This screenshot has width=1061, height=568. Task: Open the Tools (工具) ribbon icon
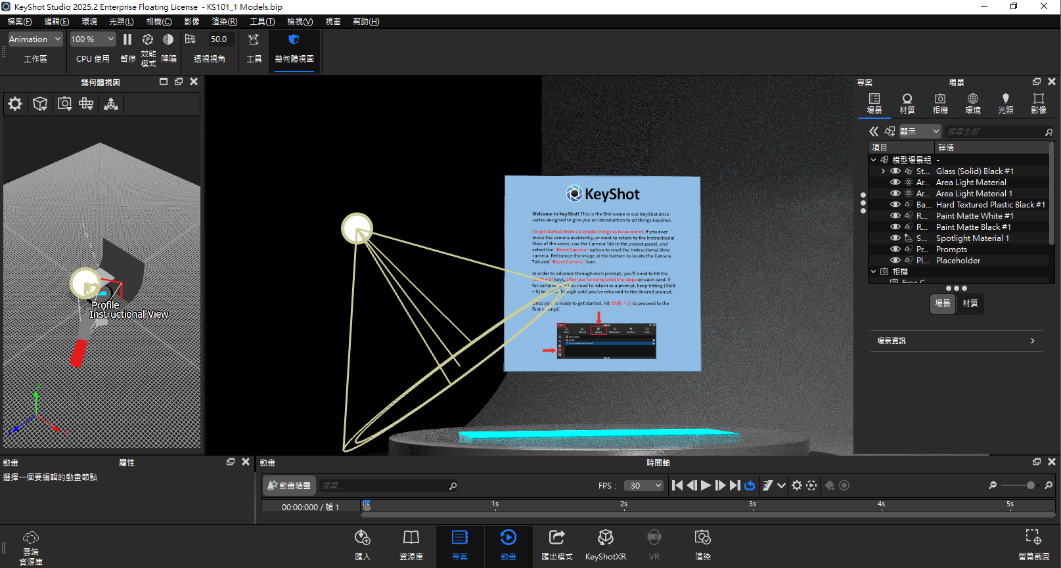tap(254, 39)
